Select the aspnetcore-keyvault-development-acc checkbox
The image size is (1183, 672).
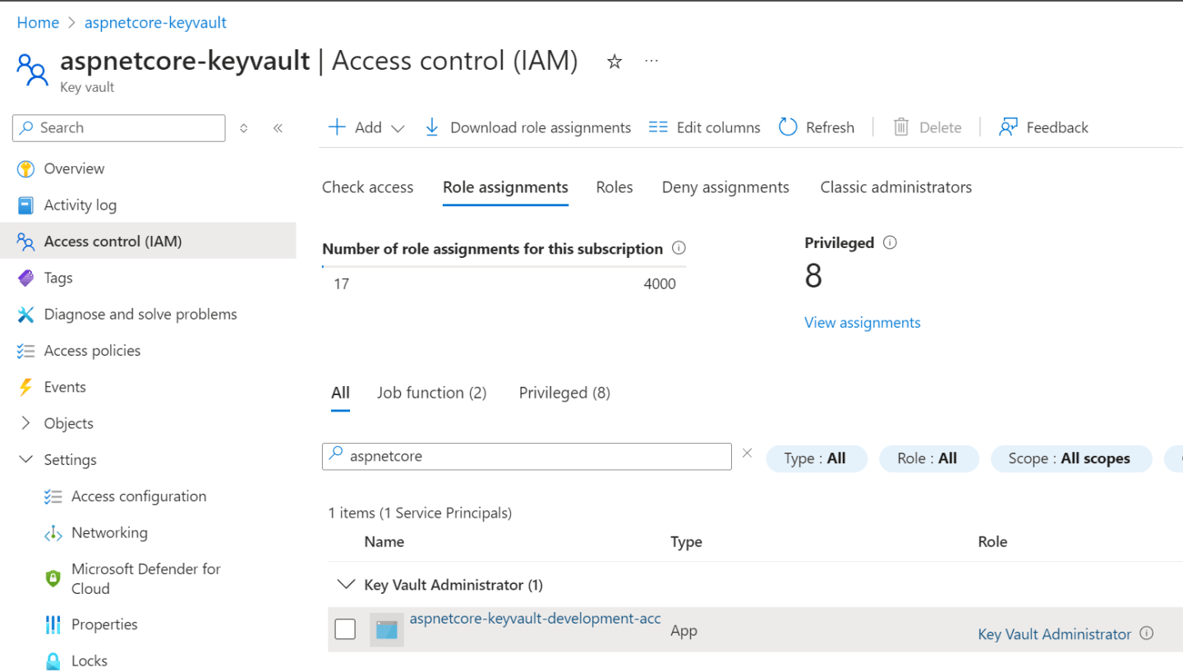(x=345, y=630)
